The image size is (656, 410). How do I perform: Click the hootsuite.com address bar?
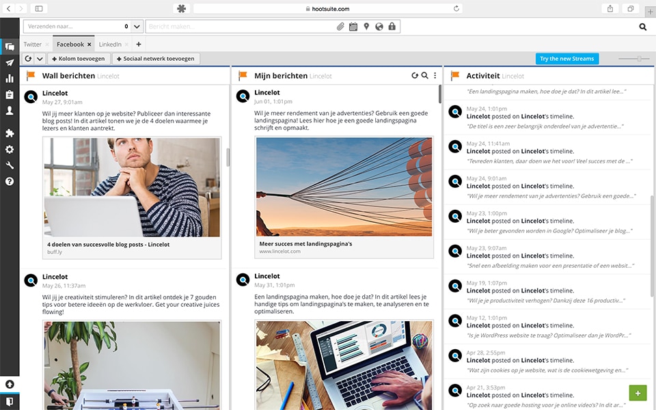coord(327,8)
